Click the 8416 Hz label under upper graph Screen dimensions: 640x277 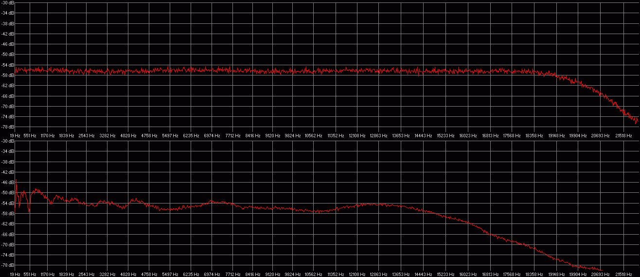(x=252, y=136)
